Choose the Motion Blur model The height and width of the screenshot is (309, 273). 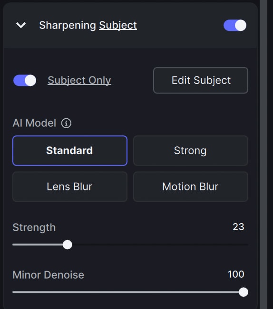point(191,187)
